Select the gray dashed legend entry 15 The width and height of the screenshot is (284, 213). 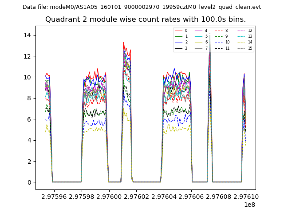coord(241,48)
